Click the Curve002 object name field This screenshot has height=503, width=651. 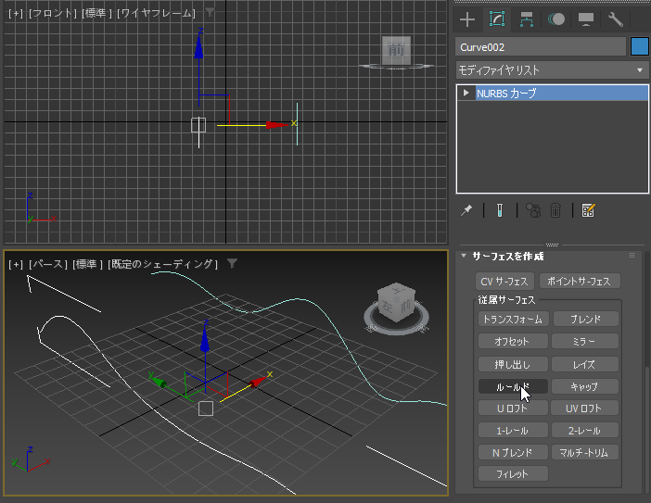[x=541, y=47]
